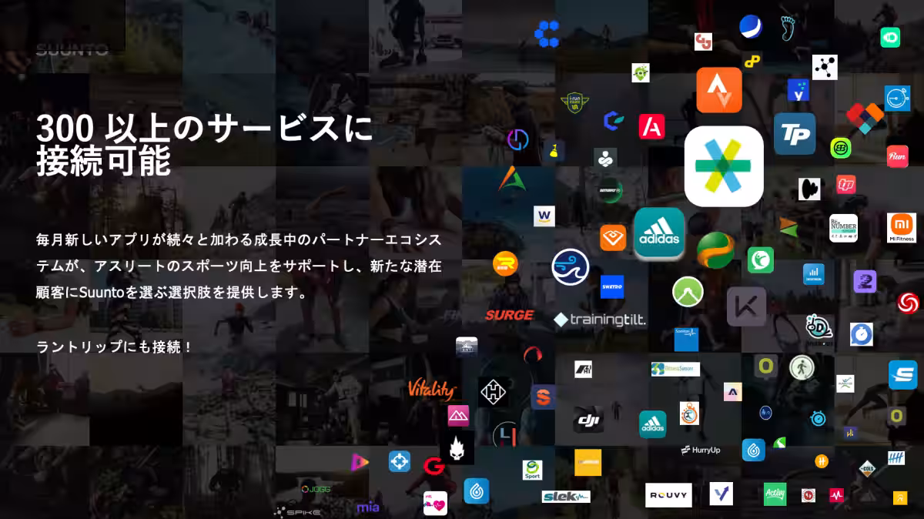Image resolution: width=924 pixels, height=519 pixels.
Task: Click the blue crosshair target icon
Action: click(399, 462)
